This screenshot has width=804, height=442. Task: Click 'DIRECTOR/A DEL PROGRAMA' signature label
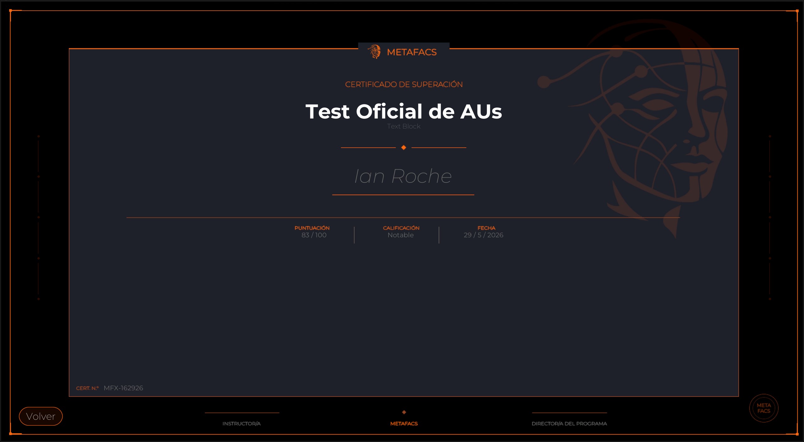click(569, 424)
